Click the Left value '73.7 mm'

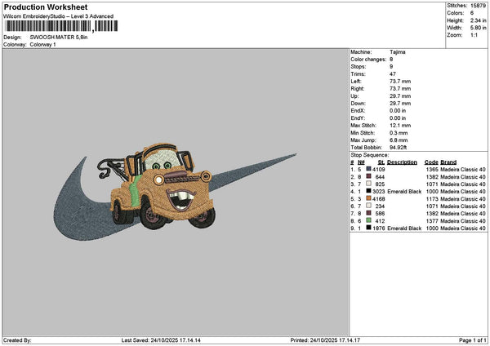[x=400, y=82]
